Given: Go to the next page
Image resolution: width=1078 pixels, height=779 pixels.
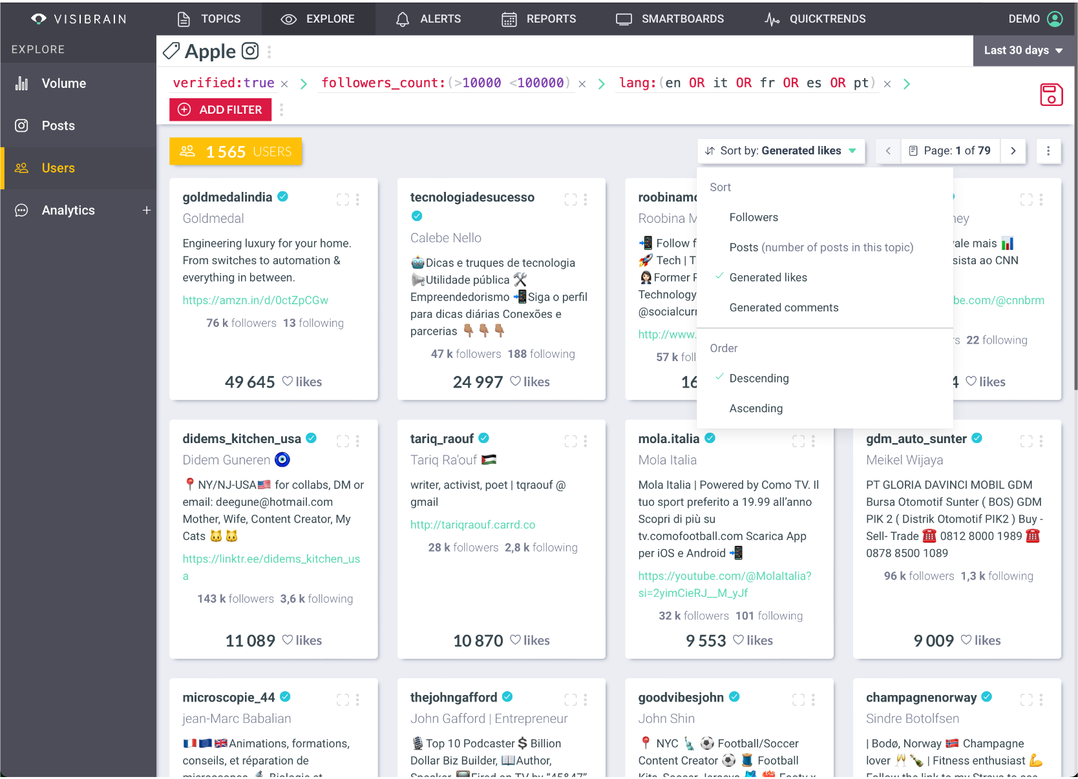Looking at the screenshot, I should 1013,151.
